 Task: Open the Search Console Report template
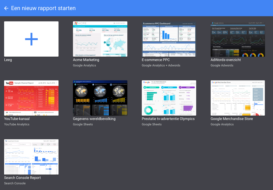click(x=31, y=157)
